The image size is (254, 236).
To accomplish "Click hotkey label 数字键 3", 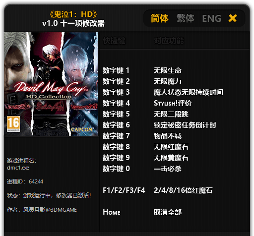I will [116, 92].
